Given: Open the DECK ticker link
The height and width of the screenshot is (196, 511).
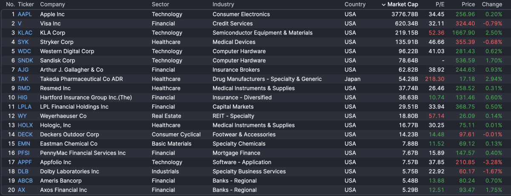Looking at the screenshot, I should pyautogui.click(x=25, y=135).
